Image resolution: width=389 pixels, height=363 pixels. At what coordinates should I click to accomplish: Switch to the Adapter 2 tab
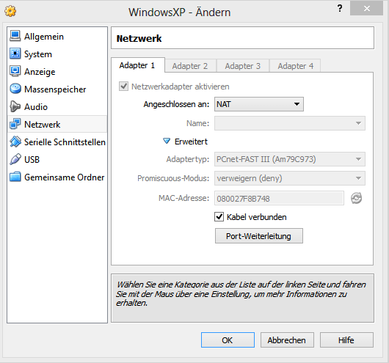coord(190,66)
